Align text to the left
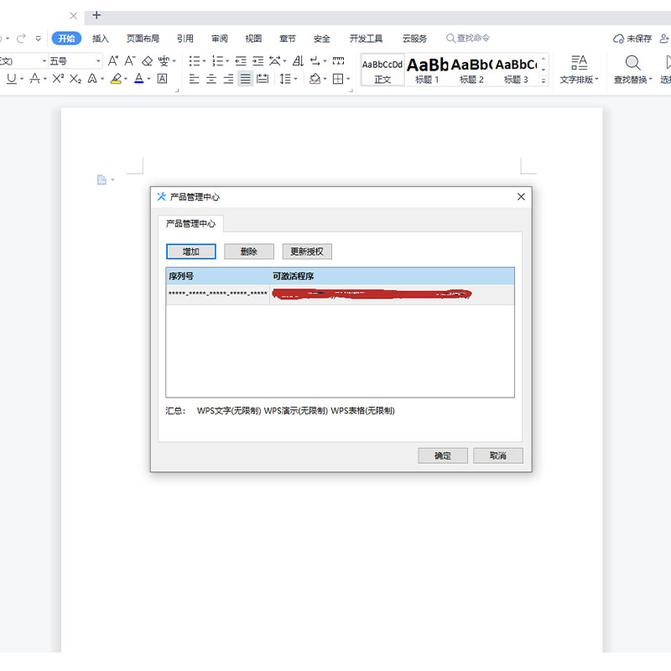The height and width of the screenshot is (671, 671). tap(195, 79)
